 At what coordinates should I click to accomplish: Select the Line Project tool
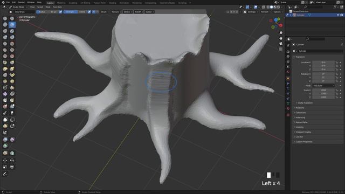(5, 133)
